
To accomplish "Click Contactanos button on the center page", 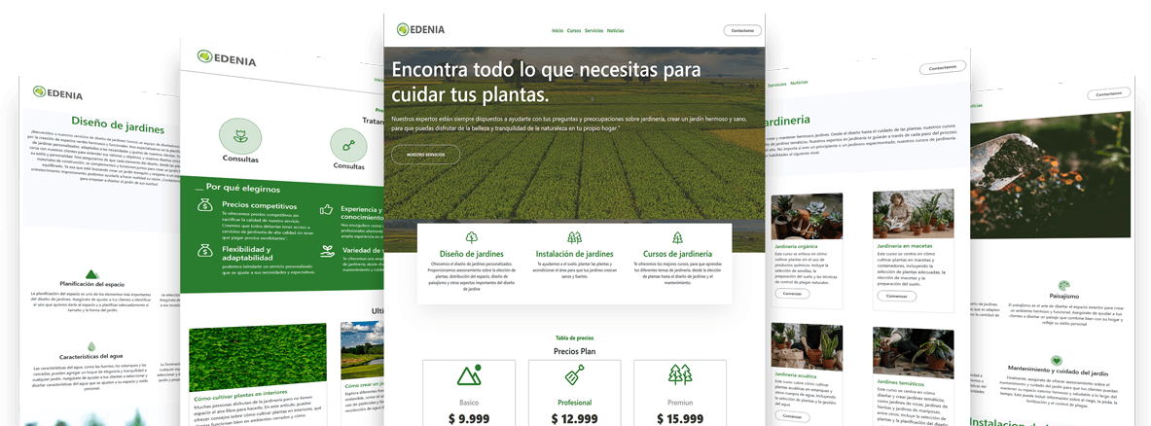I will (x=743, y=31).
